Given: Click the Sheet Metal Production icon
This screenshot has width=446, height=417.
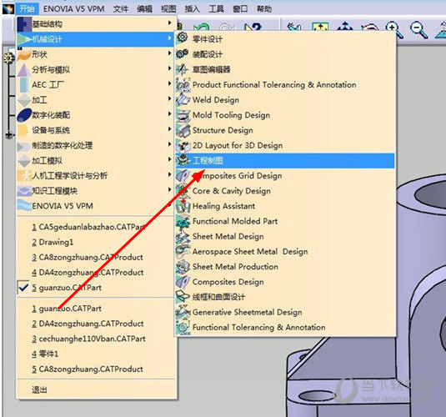Looking at the screenshot, I should (x=183, y=267).
